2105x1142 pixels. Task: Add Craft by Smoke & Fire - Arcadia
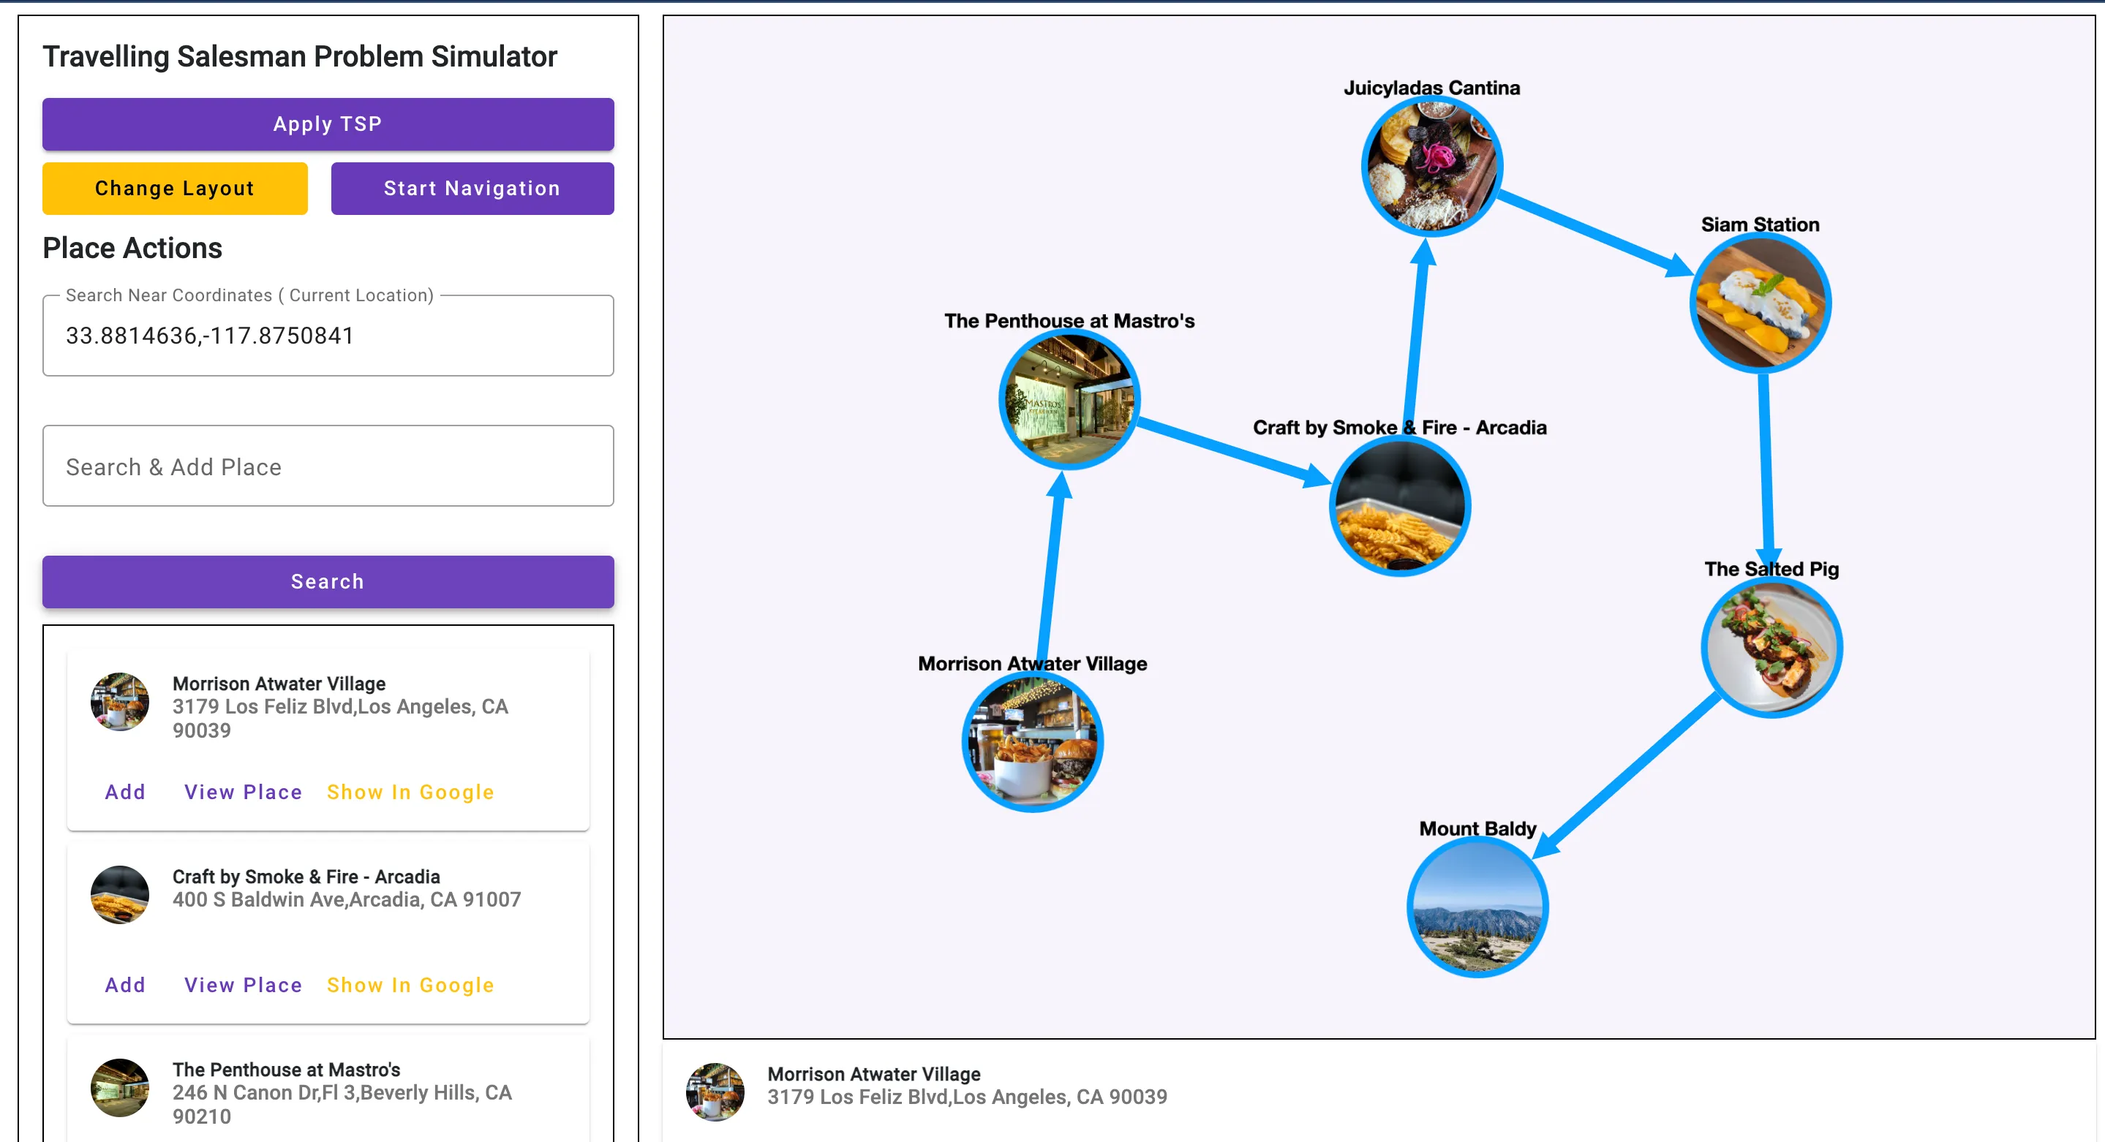pos(125,984)
